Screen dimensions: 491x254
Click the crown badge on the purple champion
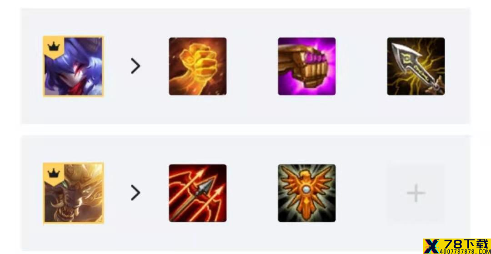tap(54, 47)
